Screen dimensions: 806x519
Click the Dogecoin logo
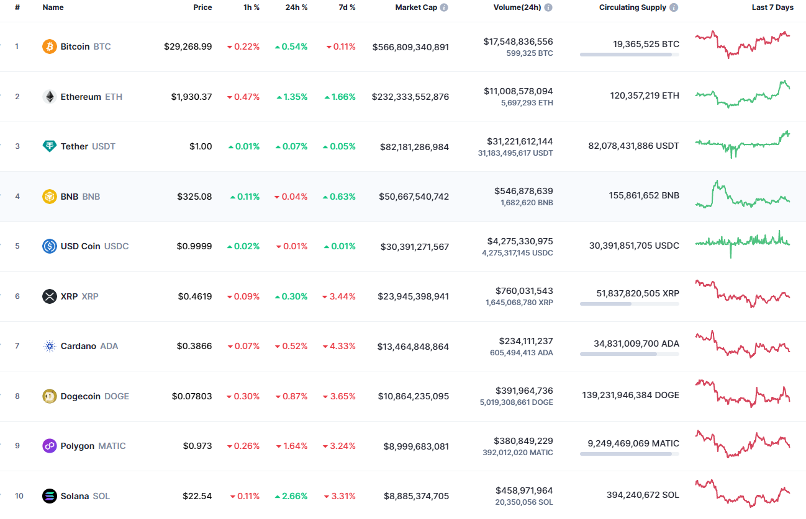(49, 396)
